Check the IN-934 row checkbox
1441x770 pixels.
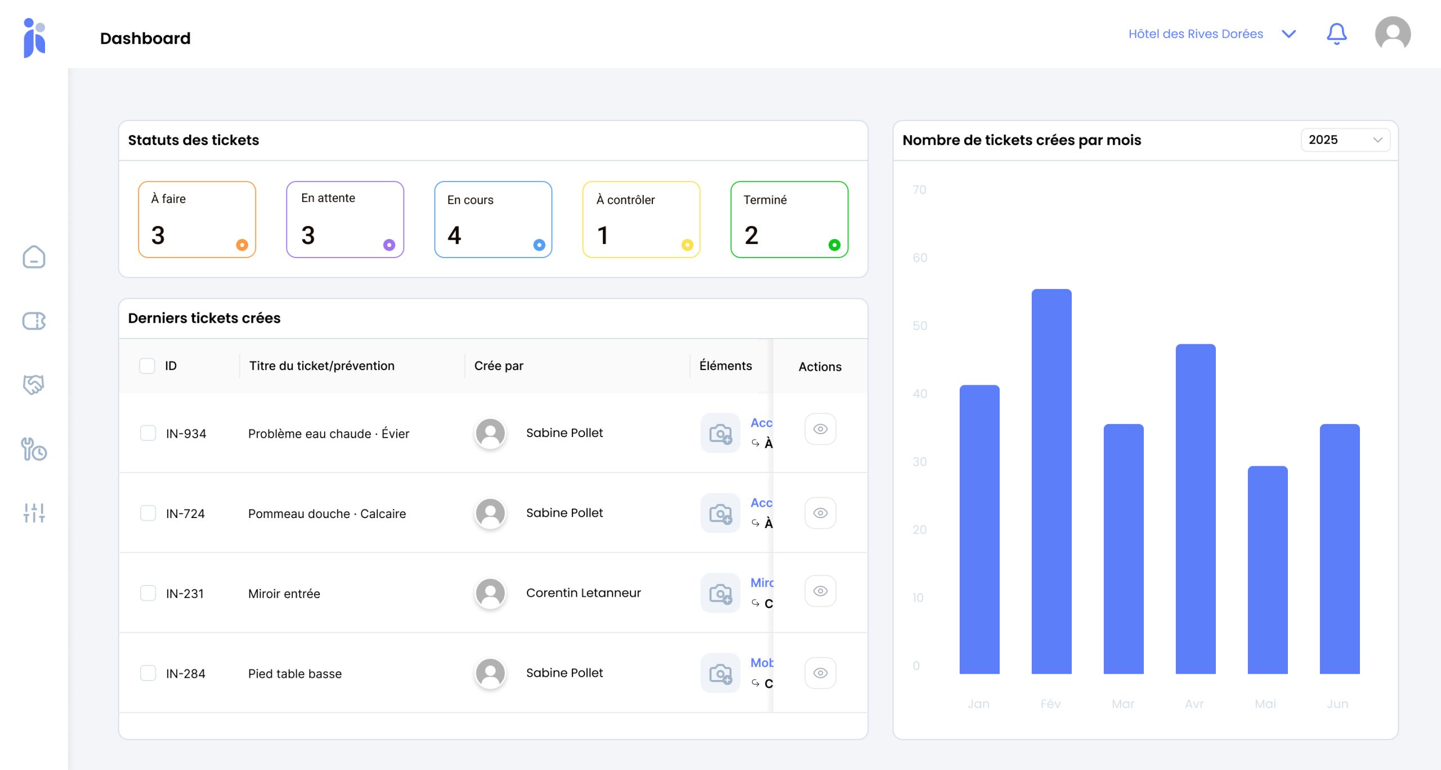[148, 433]
